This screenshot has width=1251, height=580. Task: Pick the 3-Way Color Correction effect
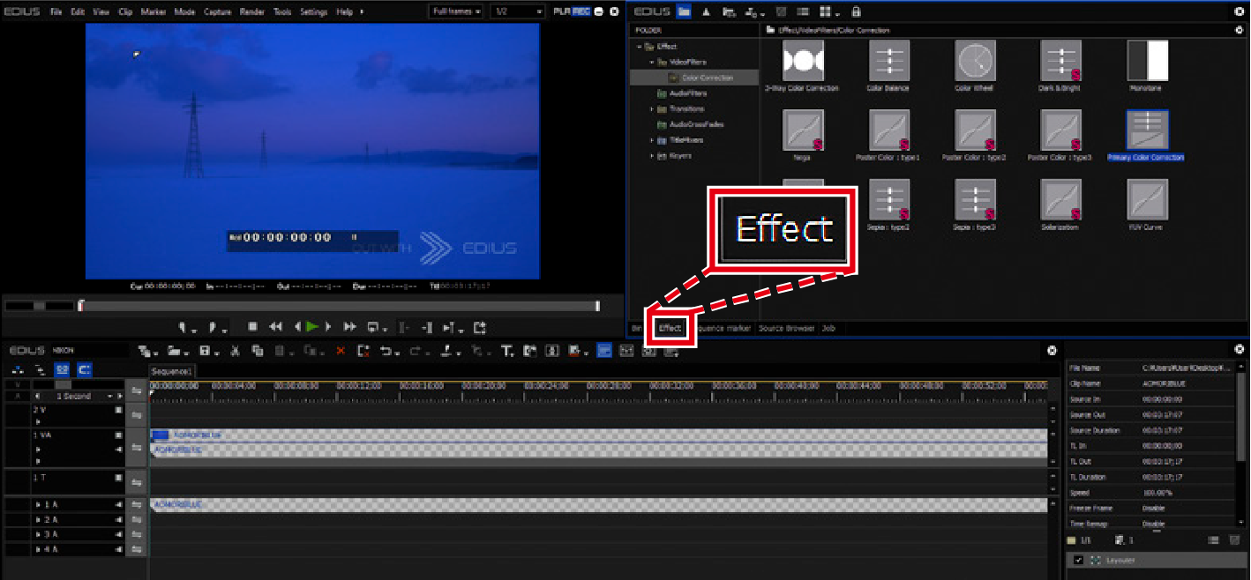point(802,62)
